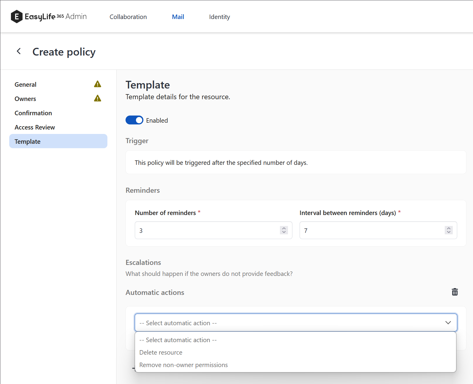Image resolution: width=473 pixels, height=384 pixels.
Task: Disable the Enabled toggle switch
Action: coord(134,120)
